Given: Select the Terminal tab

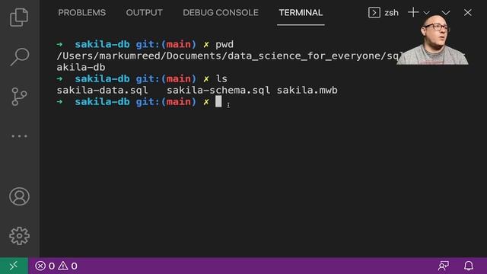Looking at the screenshot, I should point(301,13).
